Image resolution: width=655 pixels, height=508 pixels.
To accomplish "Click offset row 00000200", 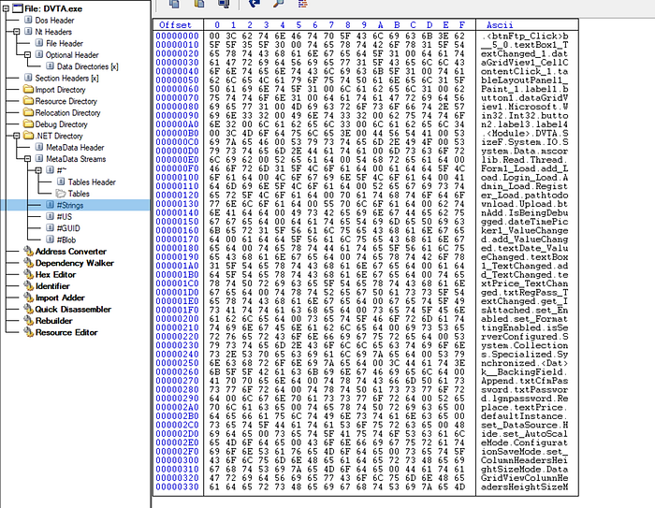I will [178, 319].
